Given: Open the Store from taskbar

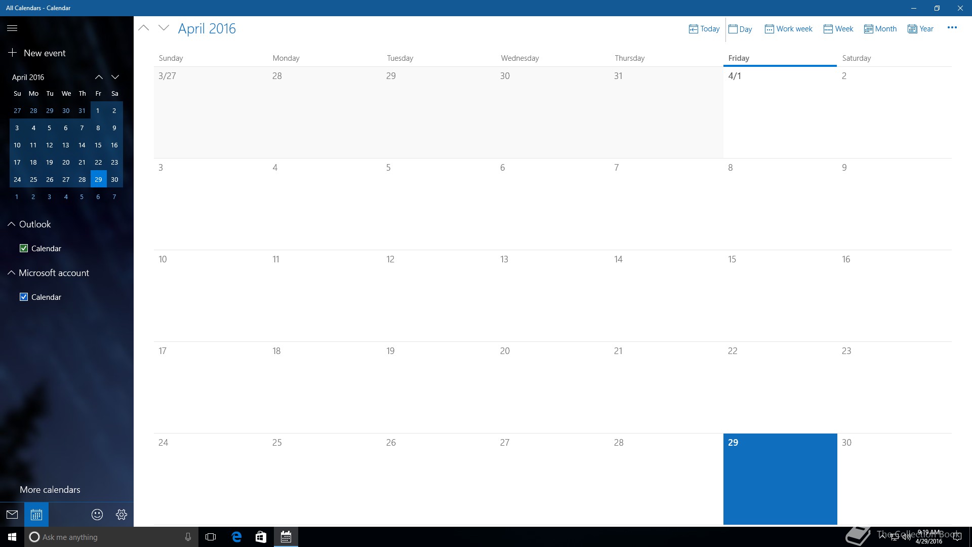Looking at the screenshot, I should pos(261,537).
